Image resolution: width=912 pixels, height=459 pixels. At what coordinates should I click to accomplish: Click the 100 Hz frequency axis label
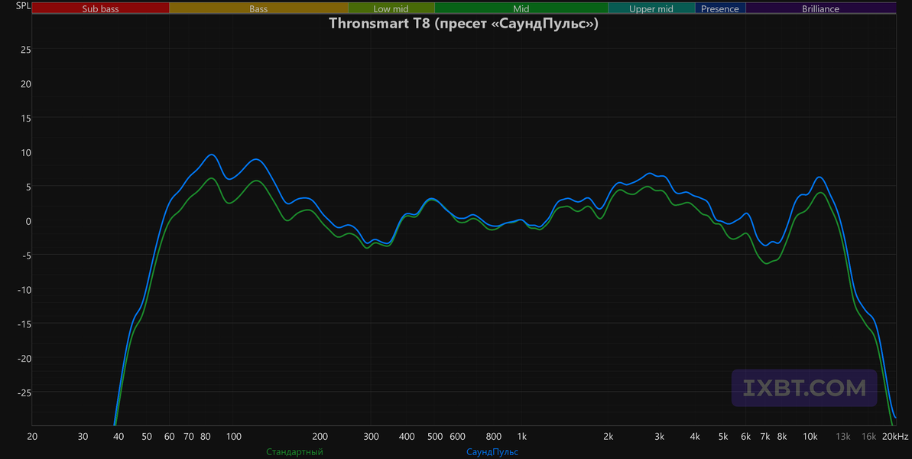[234, 437]
